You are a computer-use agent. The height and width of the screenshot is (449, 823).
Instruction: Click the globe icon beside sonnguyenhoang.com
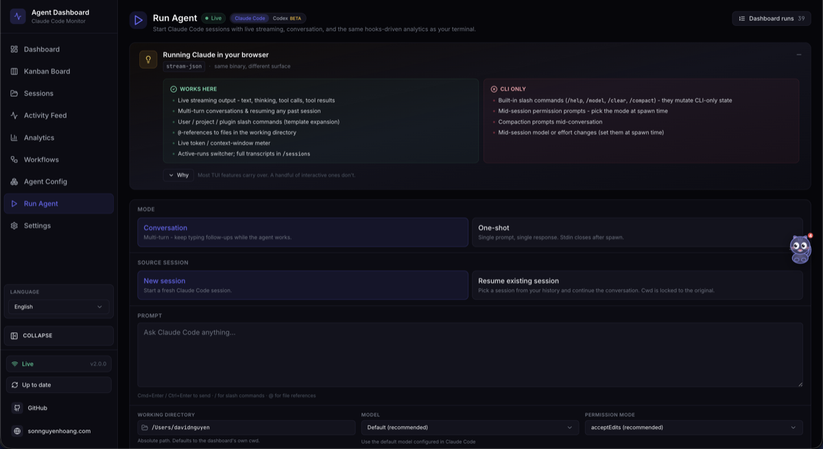click(x=18, y=431)
